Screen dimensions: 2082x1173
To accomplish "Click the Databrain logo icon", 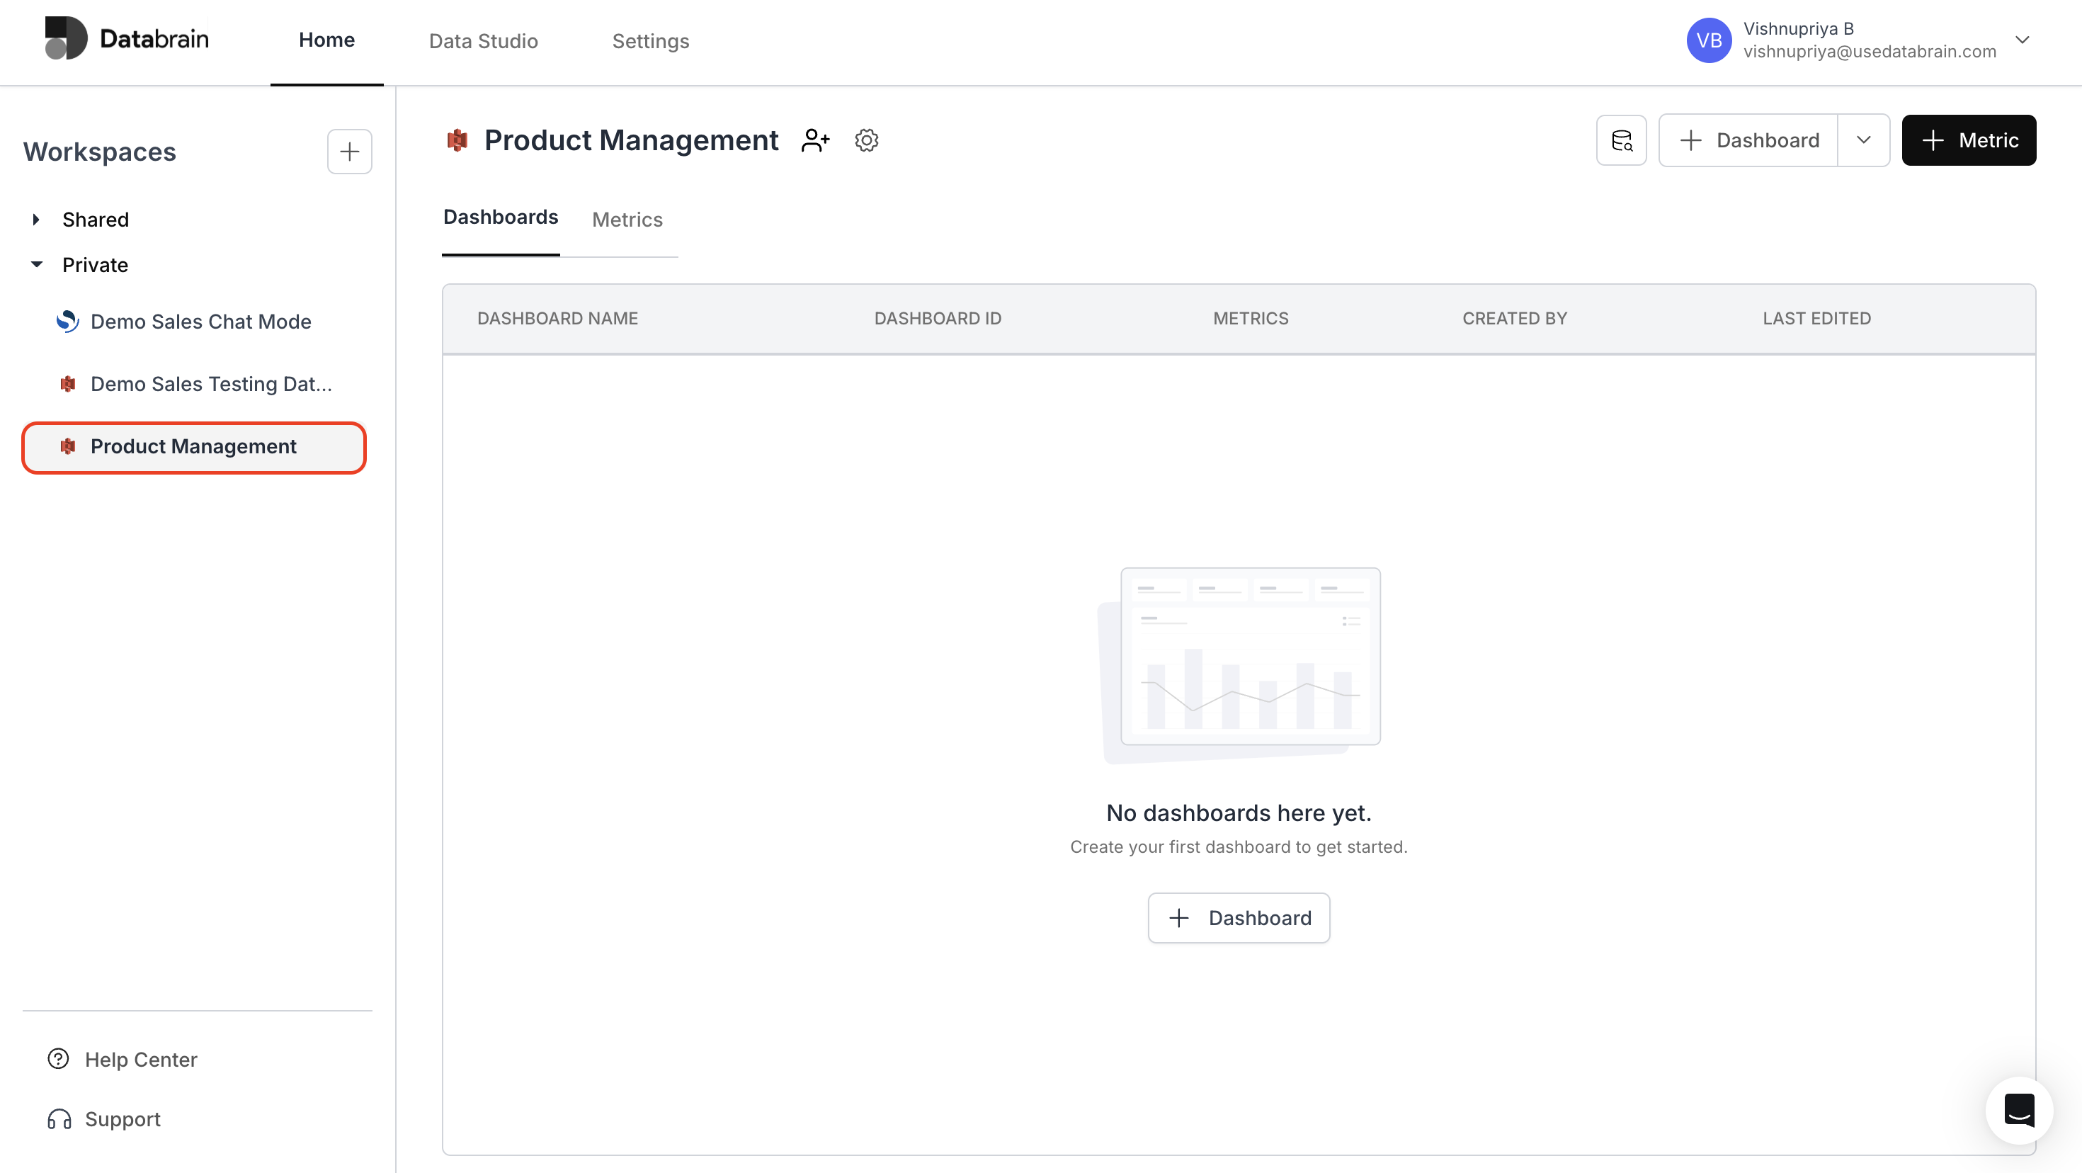I will pos(65,38).
